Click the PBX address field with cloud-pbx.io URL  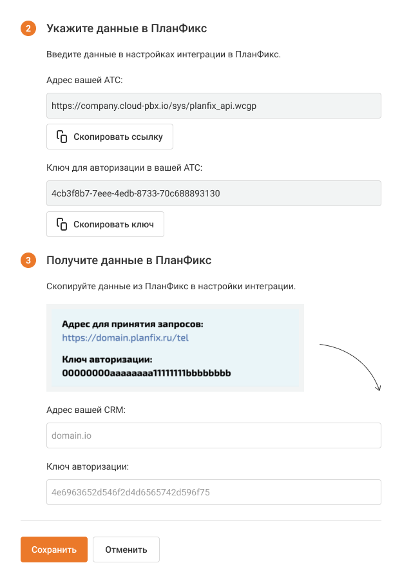(x=214, y=106)
